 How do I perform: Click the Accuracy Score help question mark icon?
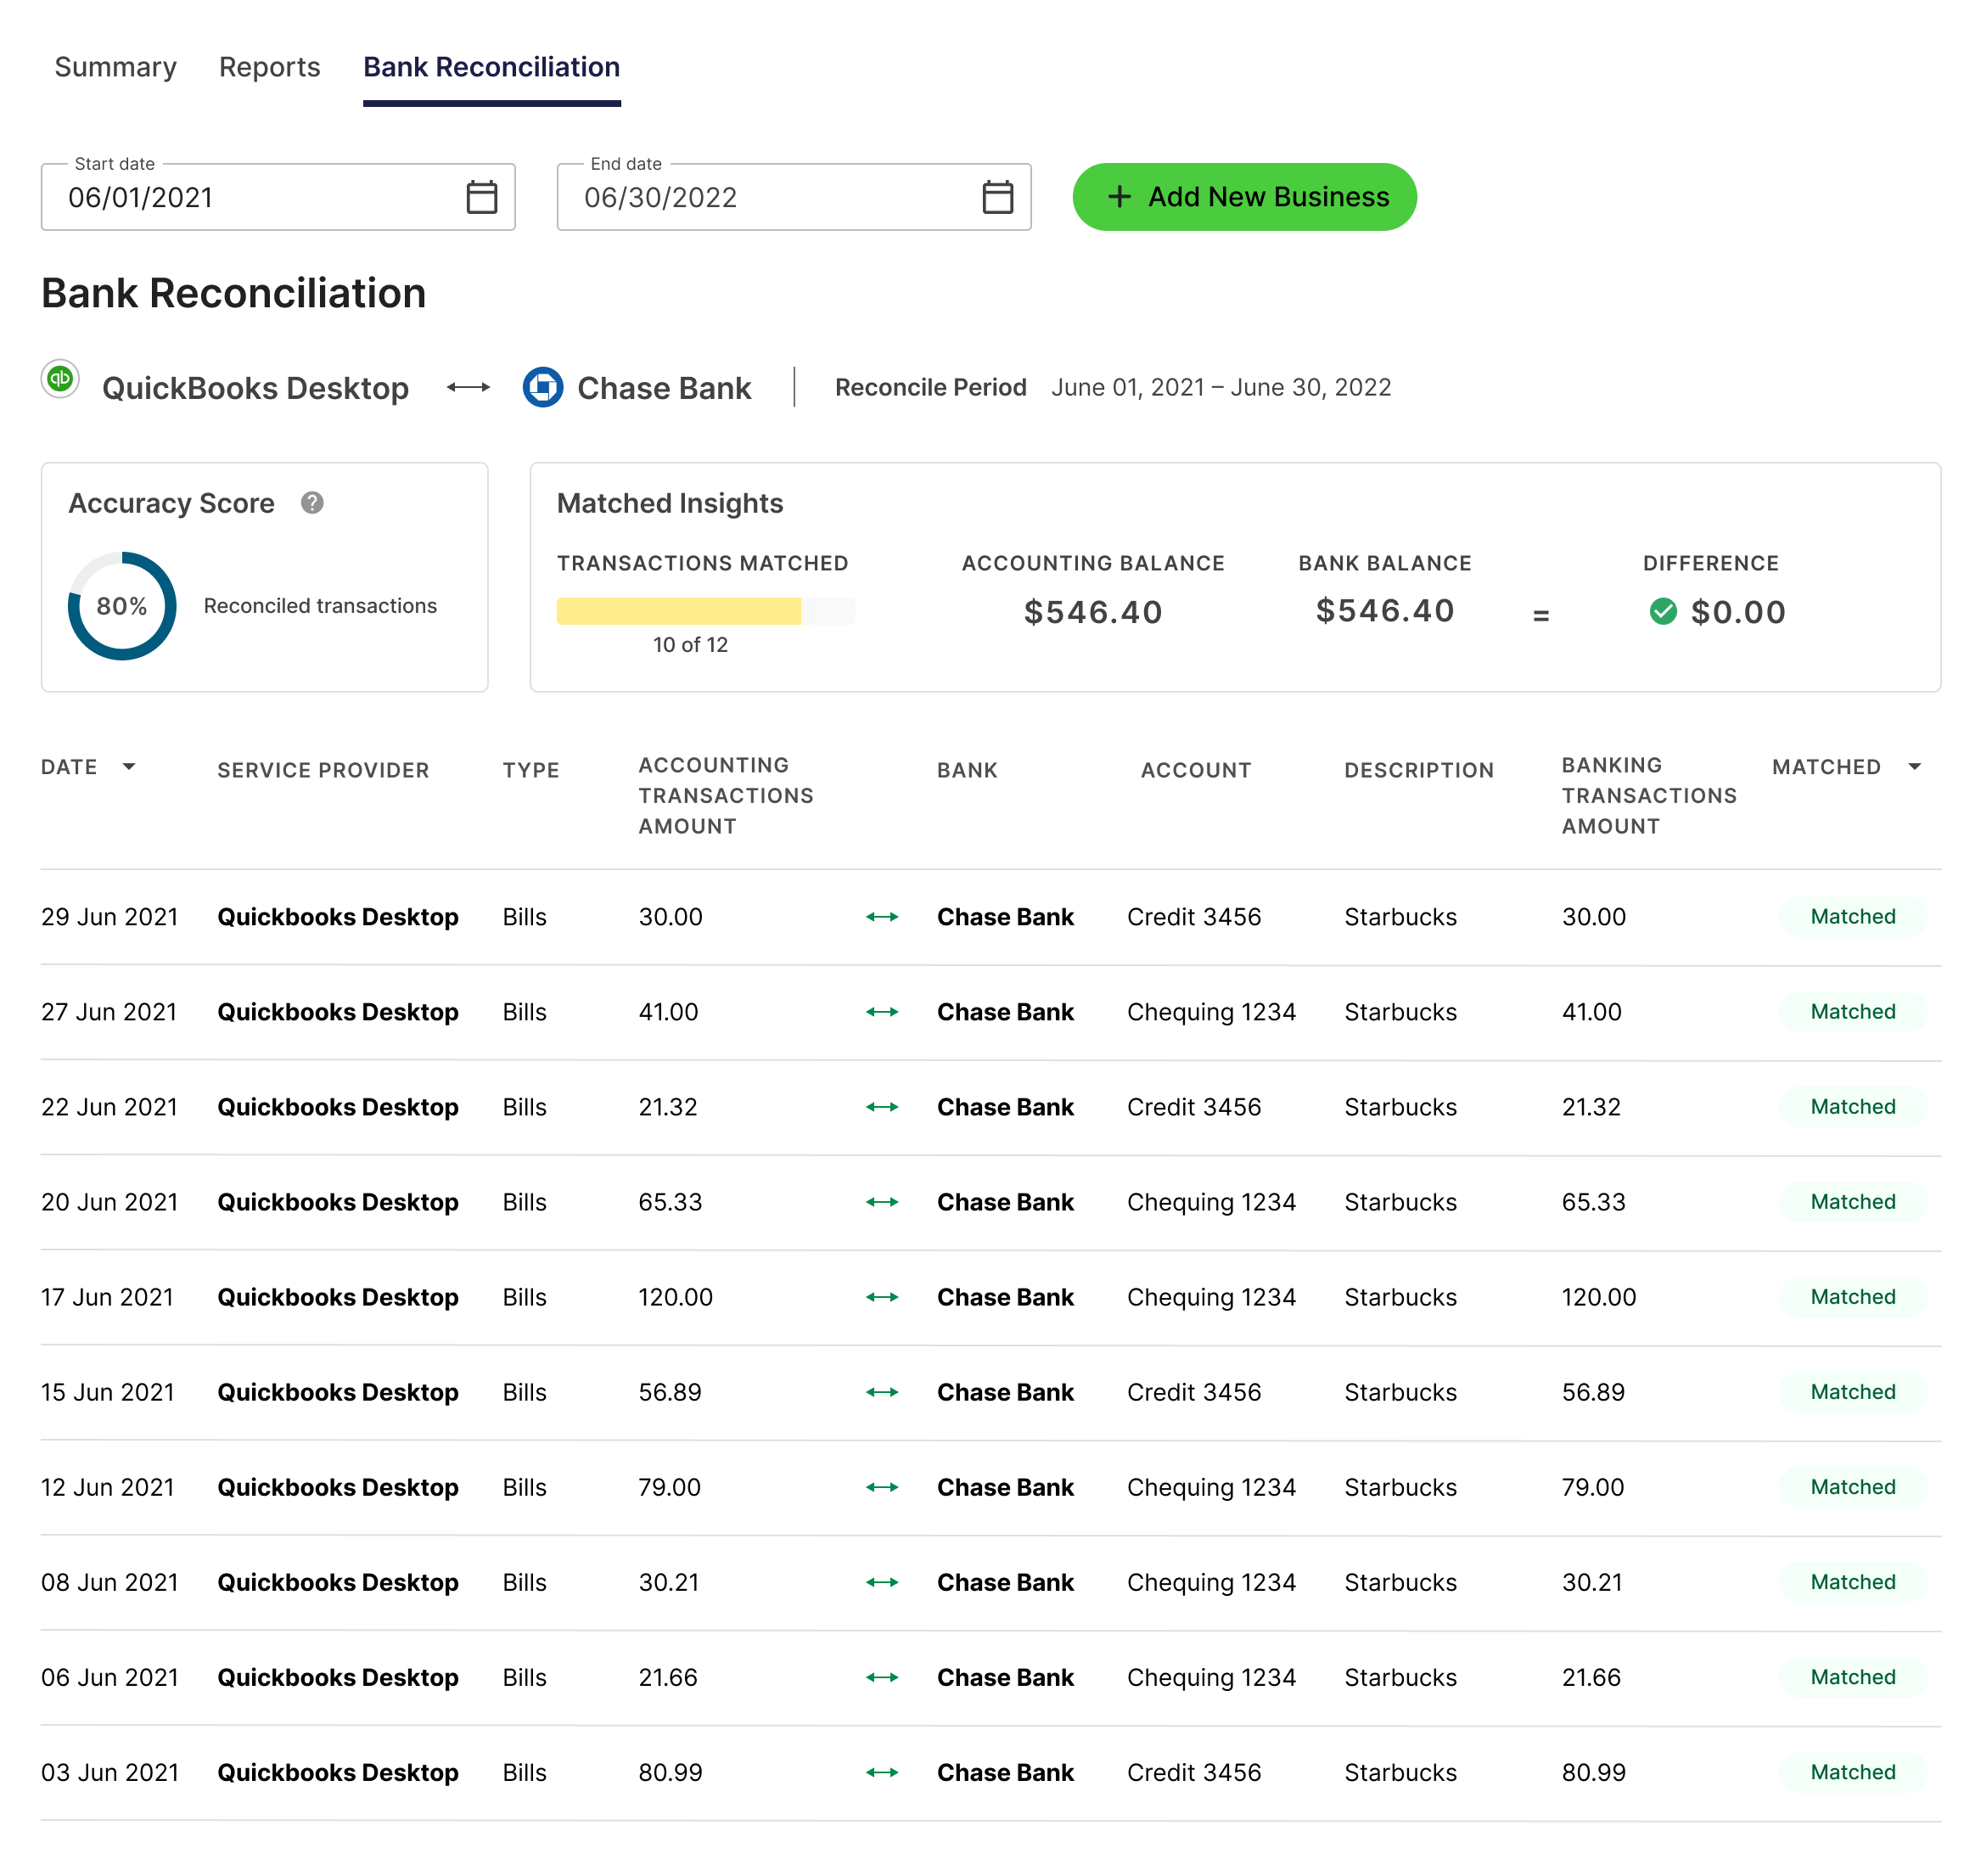pos(312,503)
